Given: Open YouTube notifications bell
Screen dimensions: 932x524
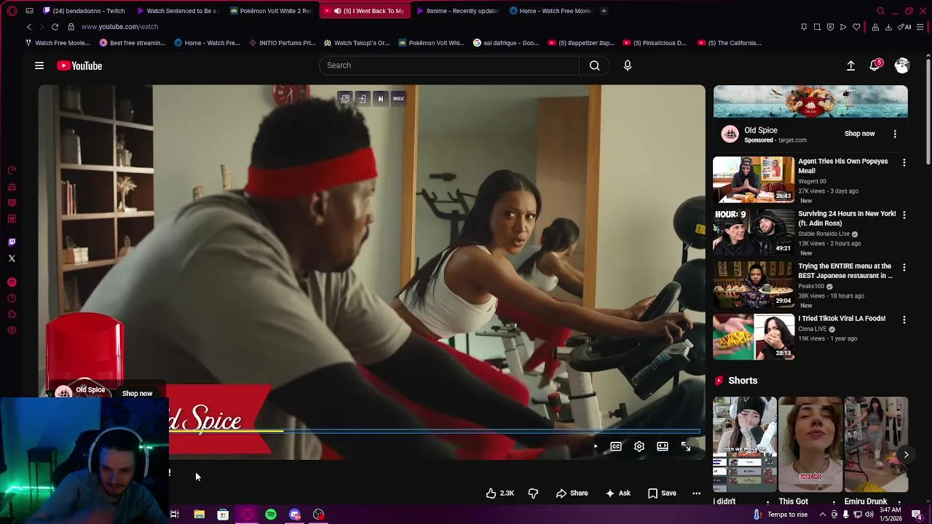Looking at the screenshot, I should tap(876, 65).
